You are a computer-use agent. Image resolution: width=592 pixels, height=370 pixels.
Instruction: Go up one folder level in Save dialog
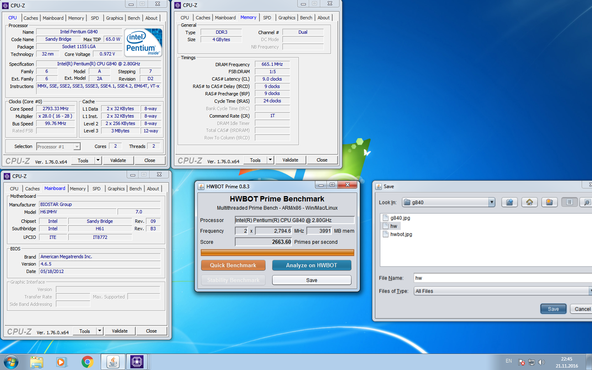click(x=509, y=202)
